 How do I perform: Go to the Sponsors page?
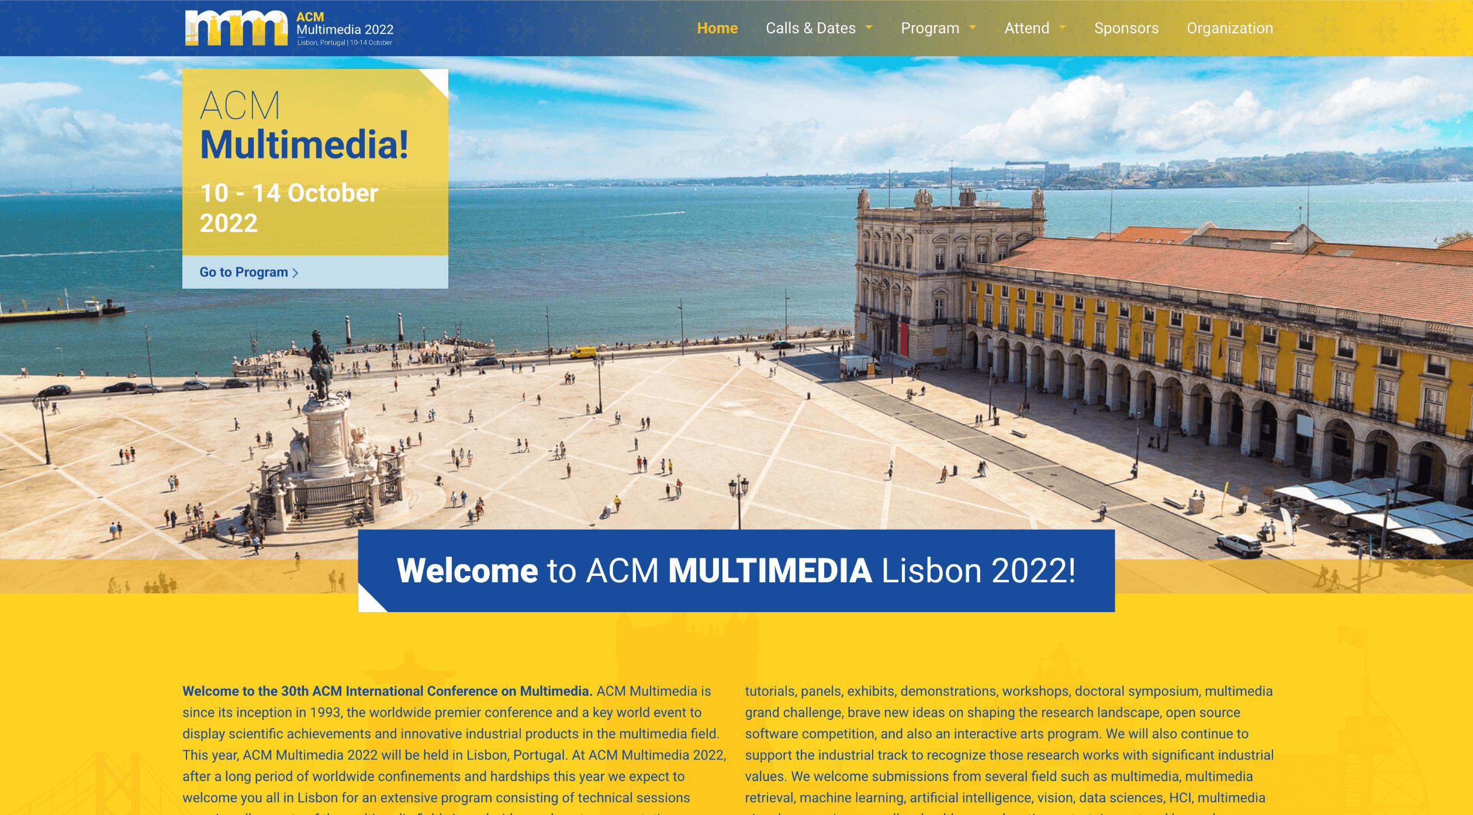pos(1126,28)
